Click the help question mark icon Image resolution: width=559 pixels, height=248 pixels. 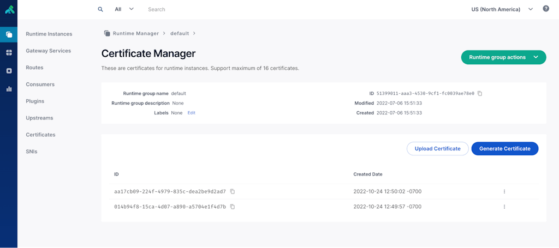click(546, 9)
